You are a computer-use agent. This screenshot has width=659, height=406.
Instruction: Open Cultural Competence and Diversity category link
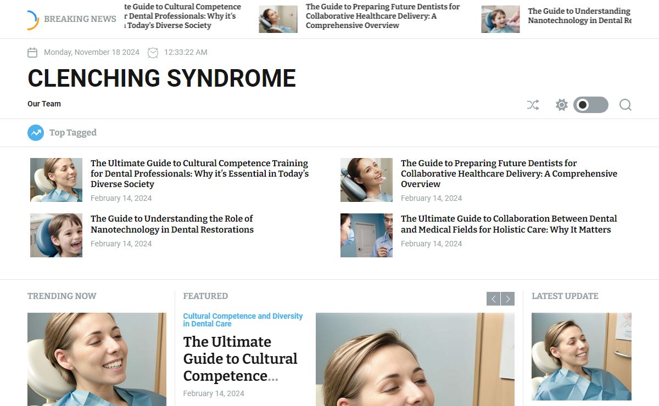pyautogui.click(x=243, y=320)
